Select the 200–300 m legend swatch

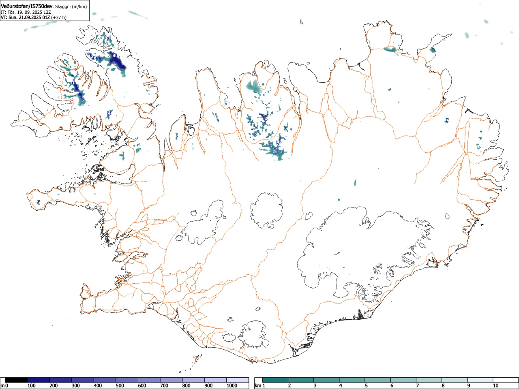pyautogui.click(x=60, y=380)
